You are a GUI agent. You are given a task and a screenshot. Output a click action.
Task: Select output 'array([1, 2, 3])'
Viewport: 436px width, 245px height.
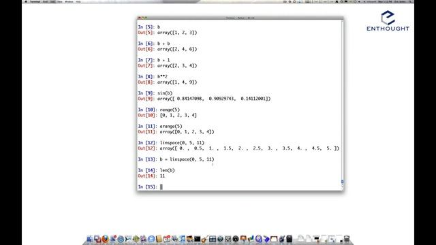[177, 33]
